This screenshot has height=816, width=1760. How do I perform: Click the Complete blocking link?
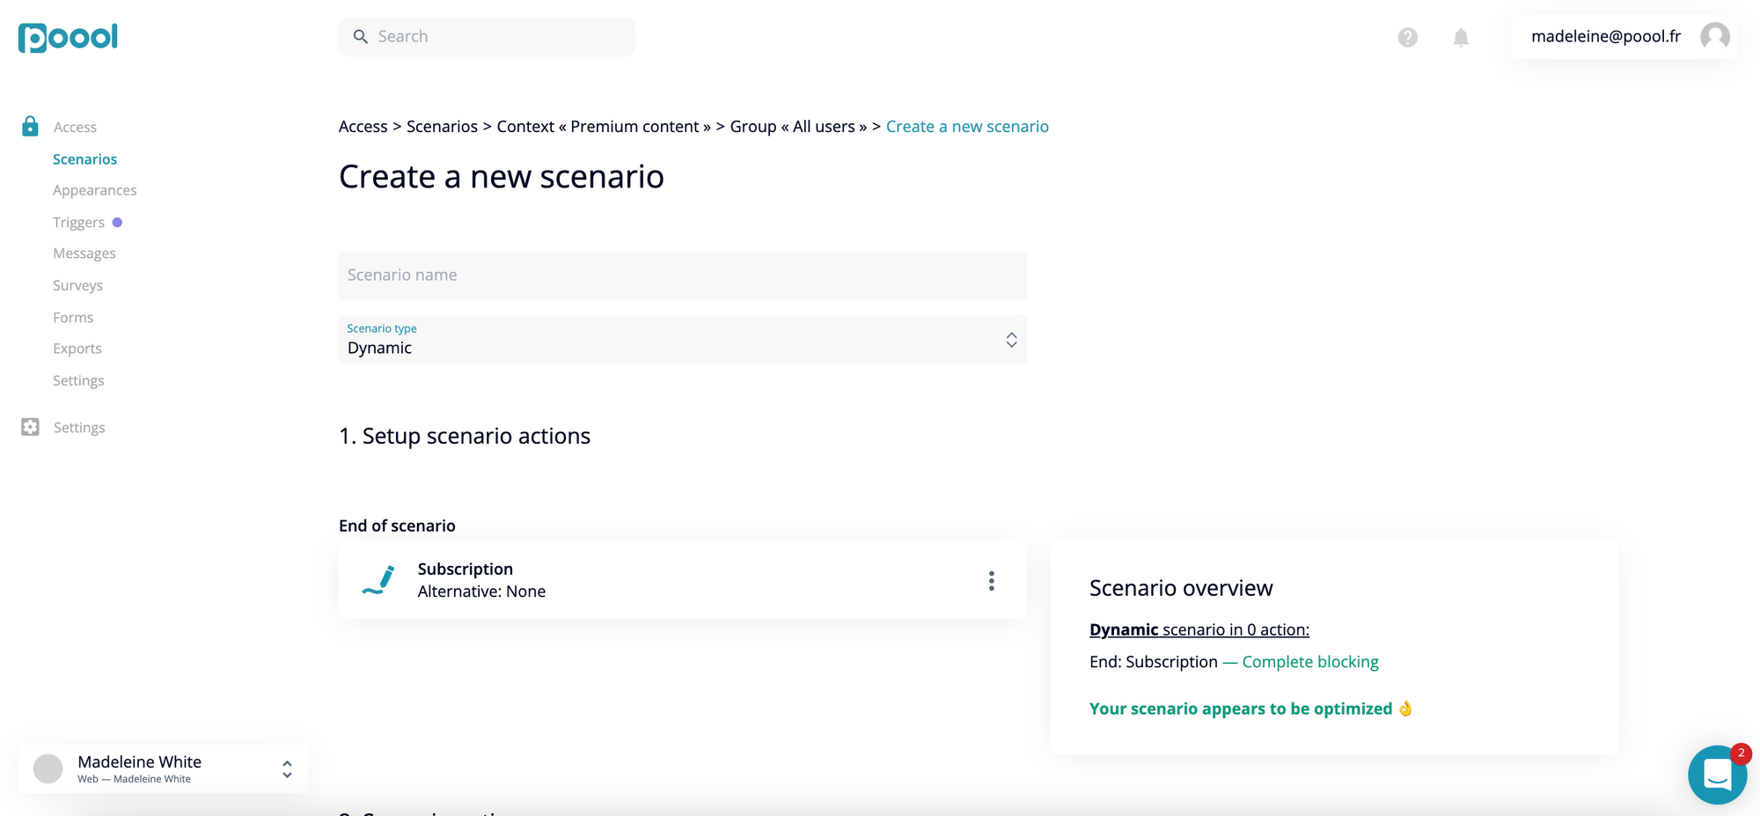coord(1310,661)
